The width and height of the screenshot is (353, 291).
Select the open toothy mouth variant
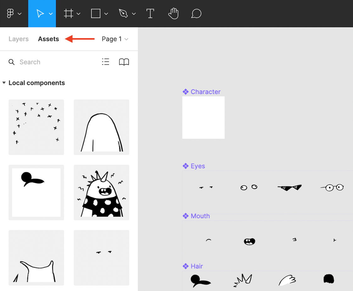[x=249, y=242]
